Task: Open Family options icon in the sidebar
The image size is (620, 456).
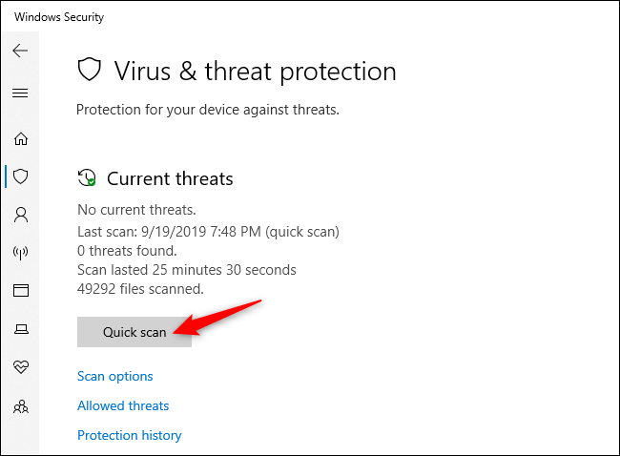Action: [20, 406]
